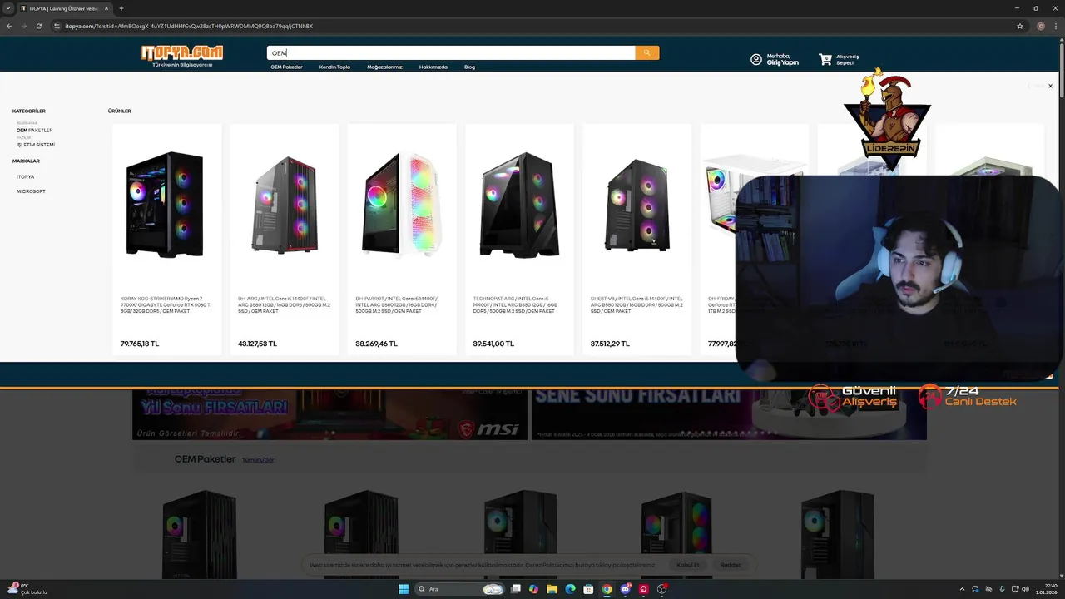The height and width of the screenshot is (599, 1065).
Task: Open the volume speaker tray icon
Action: point(1024,589)
